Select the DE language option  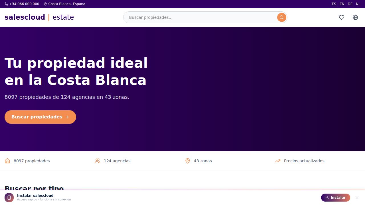click(x=350, y=4)
